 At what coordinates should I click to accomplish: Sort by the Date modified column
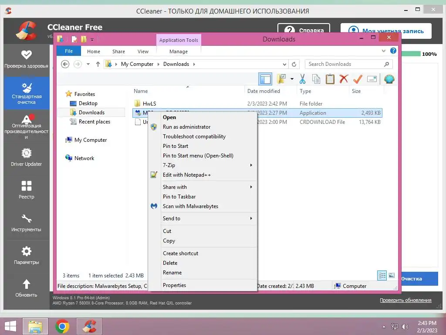coord(264,91)
